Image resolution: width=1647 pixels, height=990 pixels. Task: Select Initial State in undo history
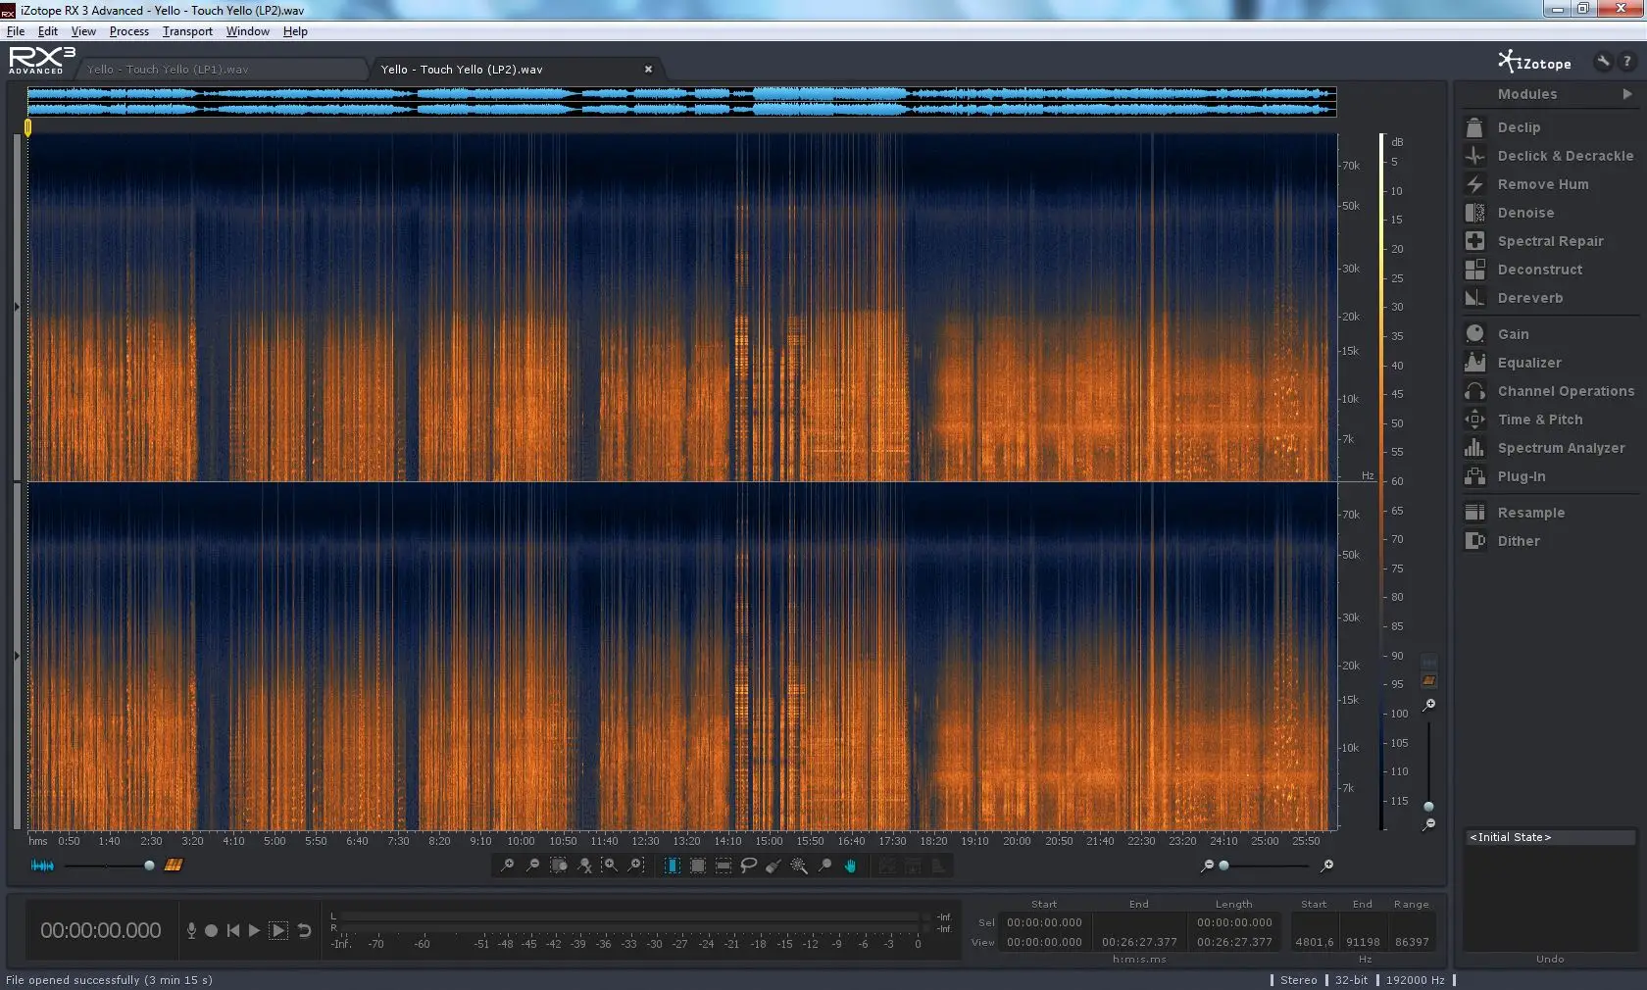coord(1549,837)
